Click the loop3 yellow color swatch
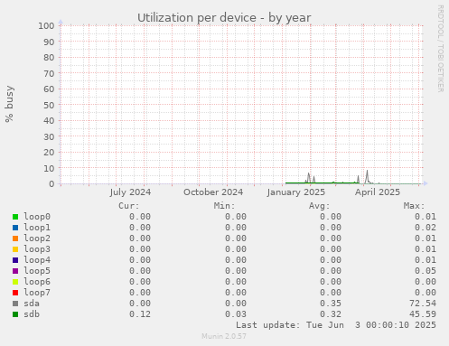The width and height of the screenshot is (449, 346). tap(15, 249)
